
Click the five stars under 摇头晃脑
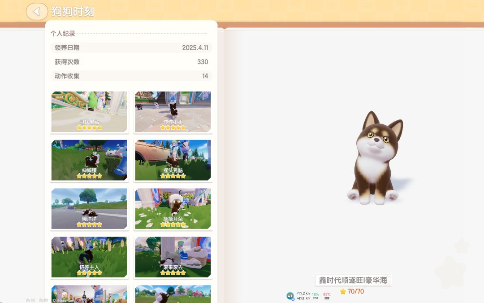173,176
